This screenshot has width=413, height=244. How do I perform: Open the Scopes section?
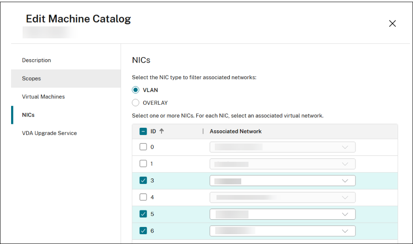[32, 78]
